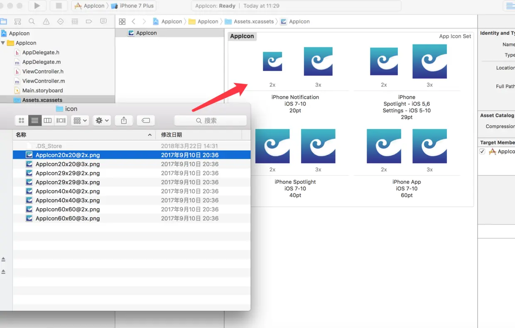The image size is (515, 328).
Task: Collapse the AppIcon group folder in navigator
Action: (3, 43)
